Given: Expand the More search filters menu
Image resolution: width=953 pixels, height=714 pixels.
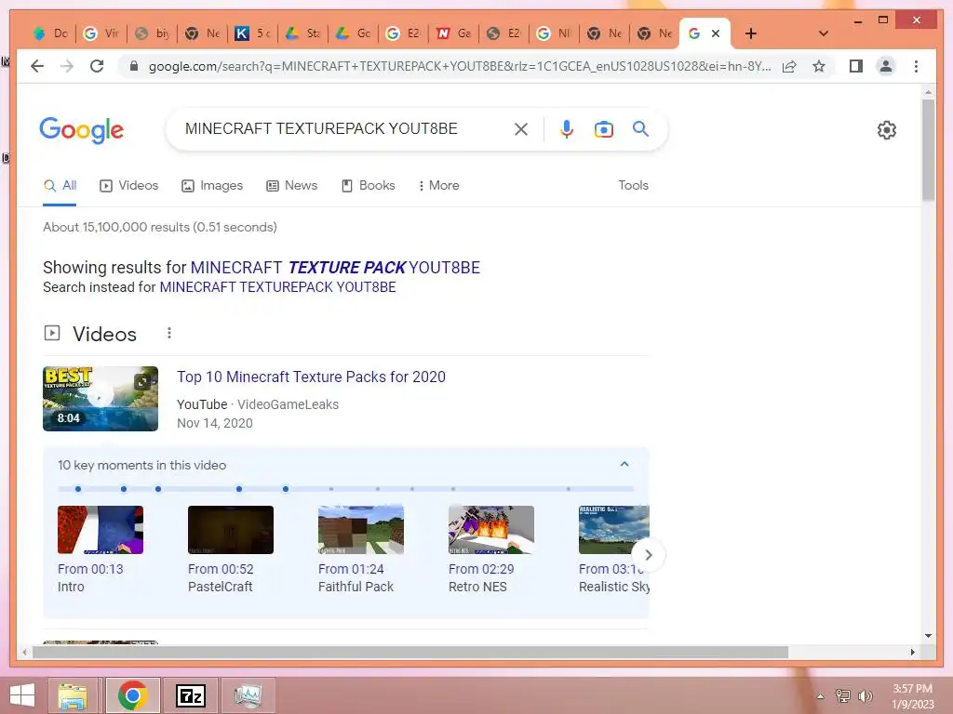Looking at the screenshot, I should click(439, 185).
